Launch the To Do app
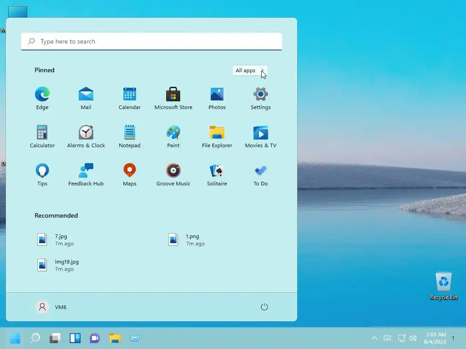Screen dimensions: 466x349 tap(261, 175)
